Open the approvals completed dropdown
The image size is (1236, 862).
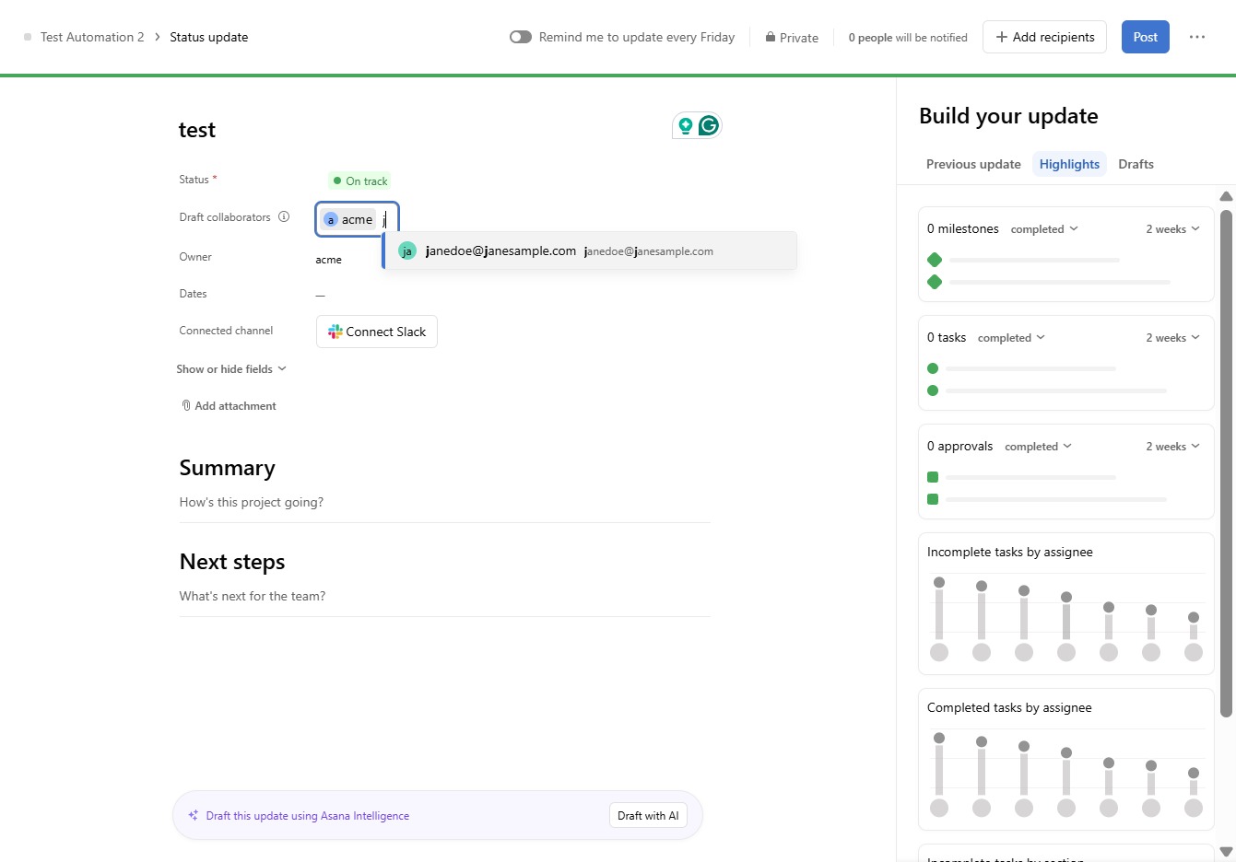click(x=1038, y=447)
